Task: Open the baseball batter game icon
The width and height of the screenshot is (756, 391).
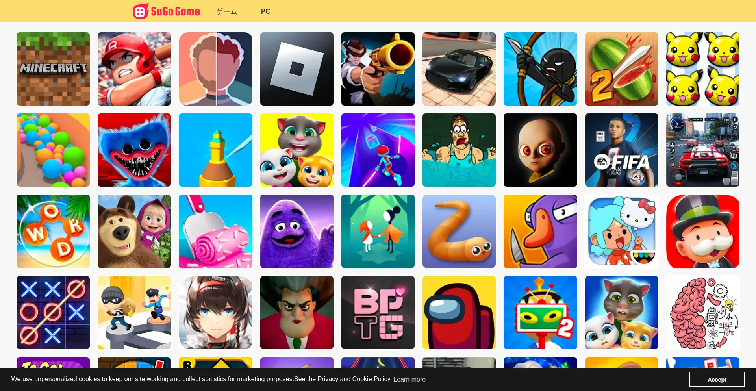Action: (x=134, y=69)
